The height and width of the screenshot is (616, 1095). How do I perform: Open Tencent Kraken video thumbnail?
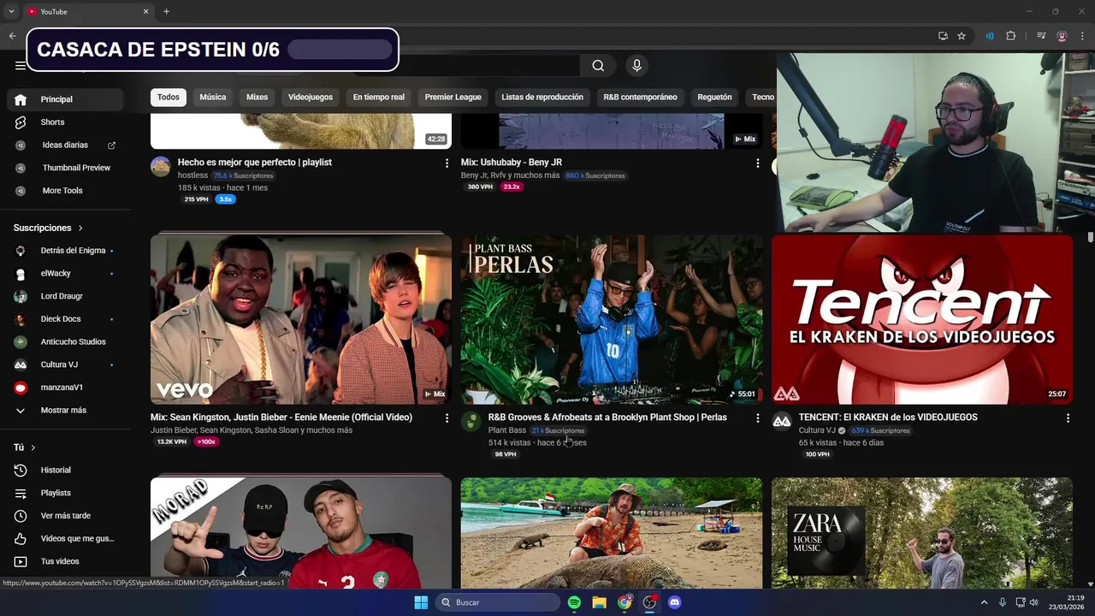click(922, 319)
